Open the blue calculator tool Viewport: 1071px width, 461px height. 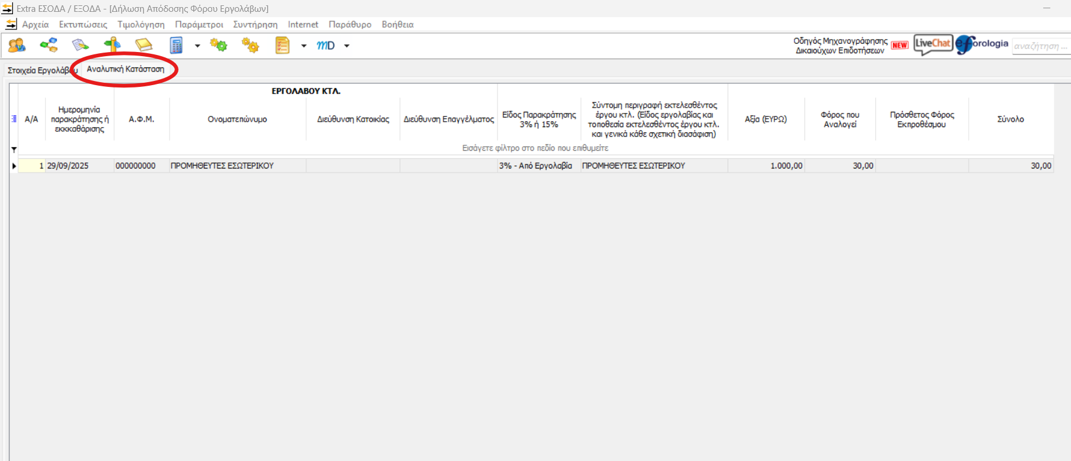pyautogui.click(x=176, y=46)
